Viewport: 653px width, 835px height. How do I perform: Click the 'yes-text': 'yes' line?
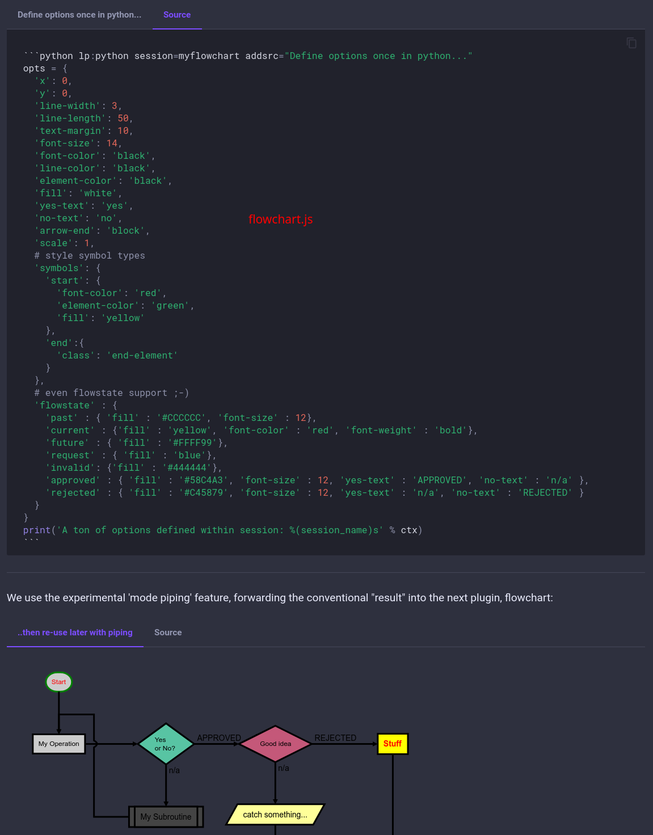84,206
